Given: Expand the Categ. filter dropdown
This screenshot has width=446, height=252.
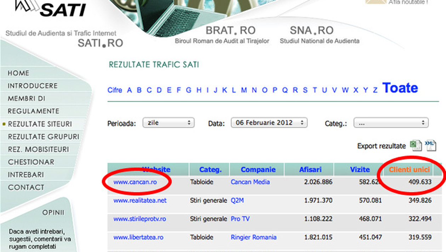Looking at the screenshot, I should (x=391, y=123).
